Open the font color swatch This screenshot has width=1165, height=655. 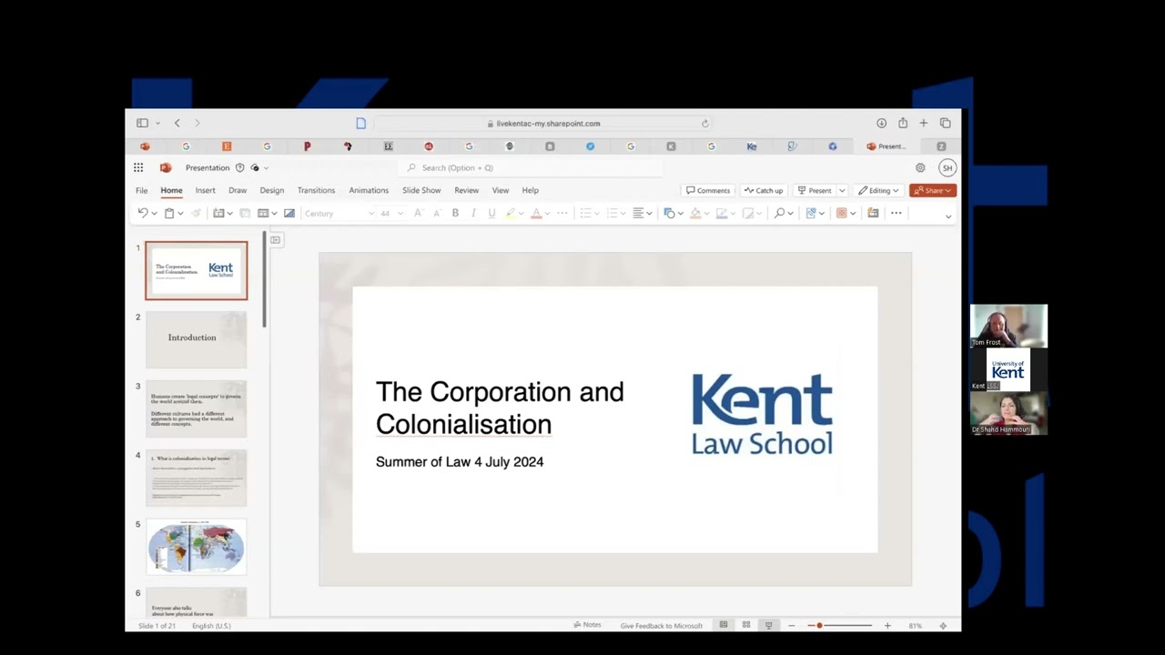pyautogui.click(x=536, y=213)
